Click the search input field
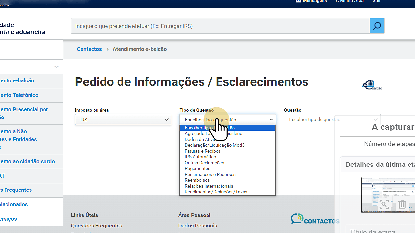 tap(220, 26)
